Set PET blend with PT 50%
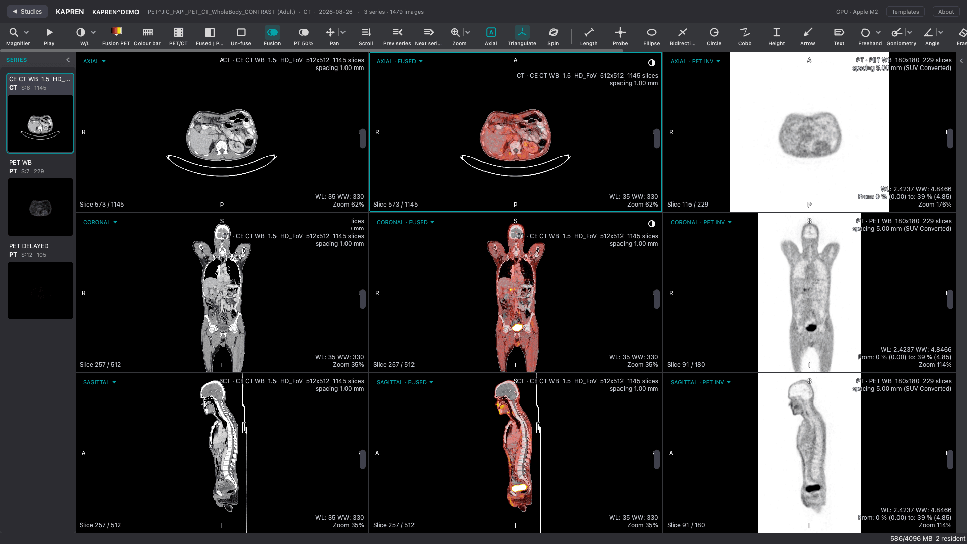The image size is (967, 544). pyautogui.click(x=304, y=36)
